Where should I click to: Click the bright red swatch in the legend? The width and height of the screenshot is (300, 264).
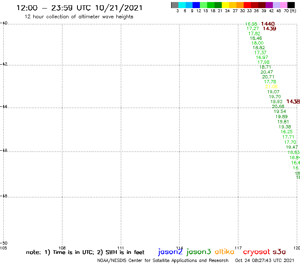(x=247, y=5)
